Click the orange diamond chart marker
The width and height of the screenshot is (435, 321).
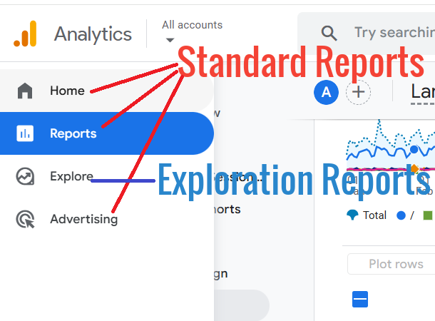pos(414,168)
